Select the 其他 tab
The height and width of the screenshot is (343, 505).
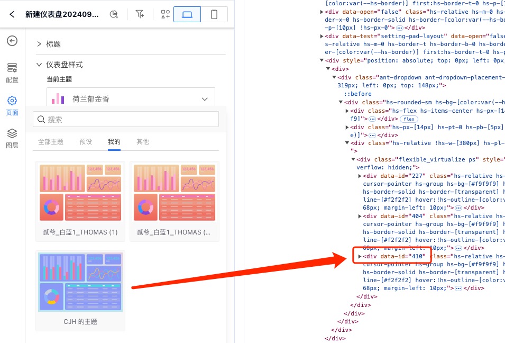143,142
